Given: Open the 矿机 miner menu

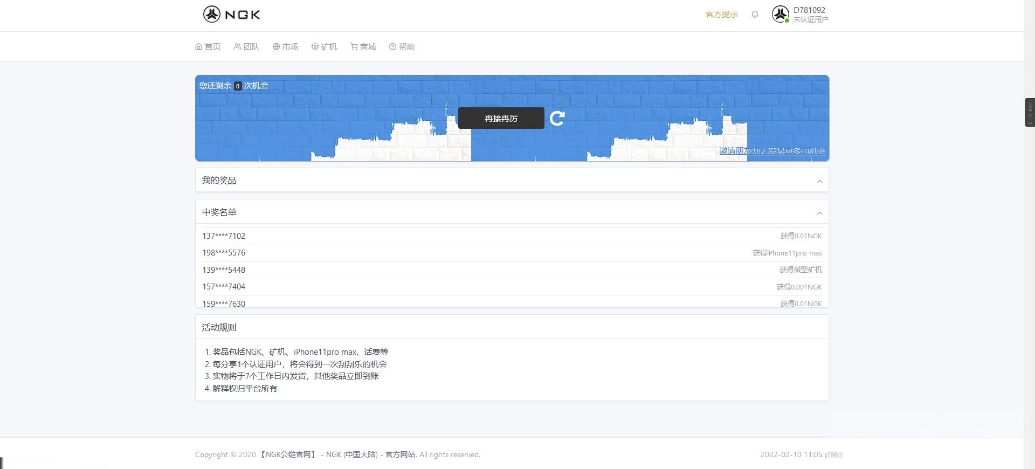Looking at the screenshot, I should tap(325, 47).
